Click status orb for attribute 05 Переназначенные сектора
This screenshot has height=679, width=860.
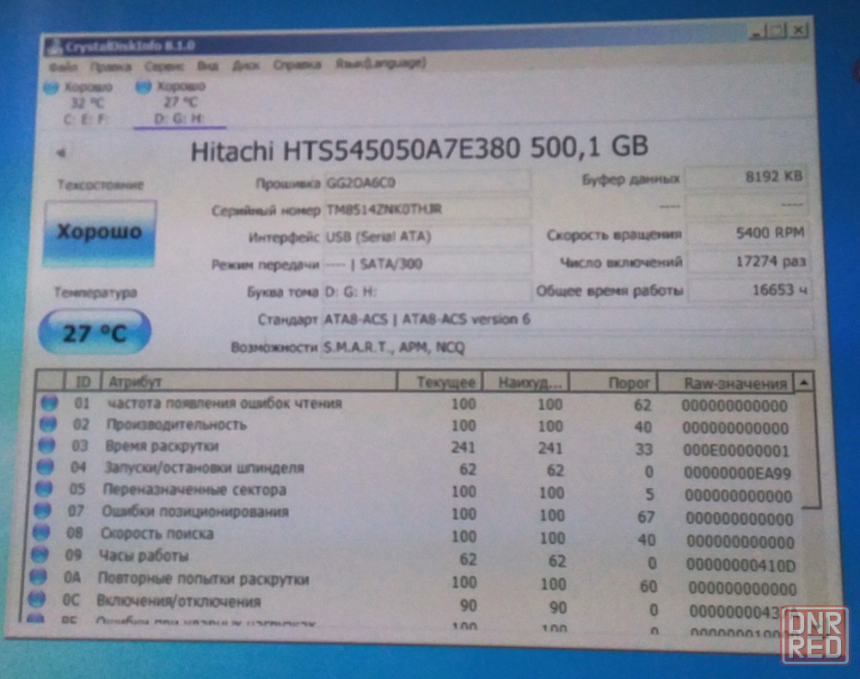pyautogui.click(x=46, y=490)
